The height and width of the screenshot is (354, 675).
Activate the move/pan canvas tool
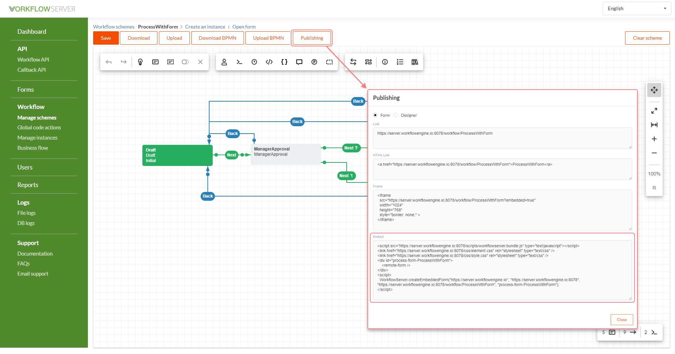[654, 90]
